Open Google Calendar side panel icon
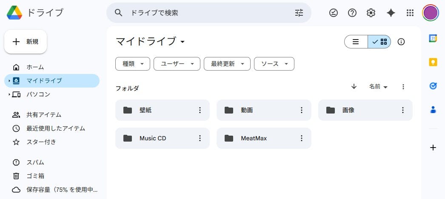The width and height of the screenshot is (445, 199). [433, 38]
